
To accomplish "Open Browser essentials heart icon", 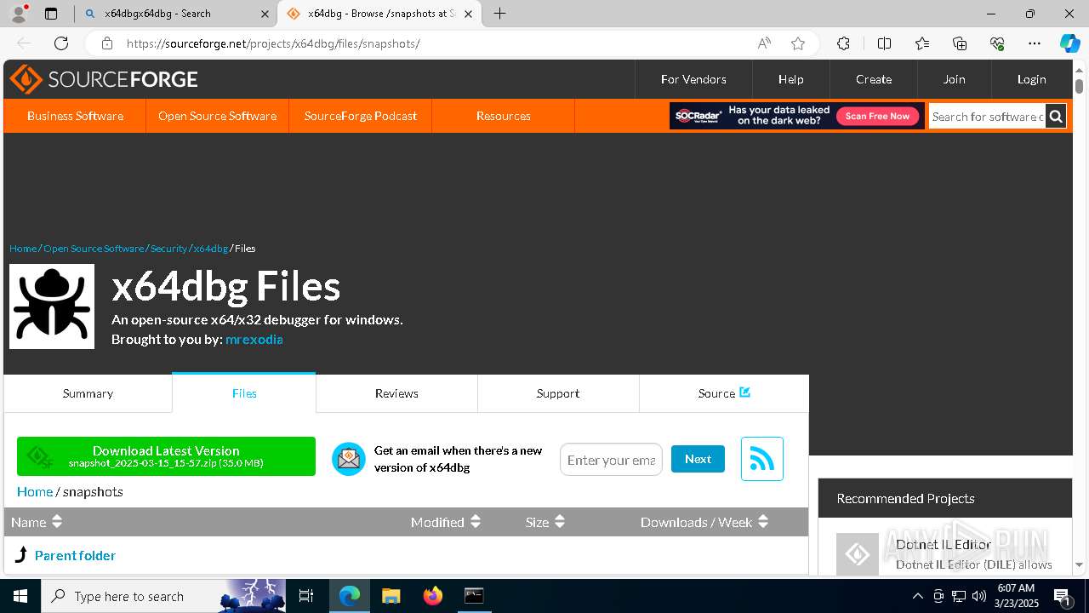I will tap(997, 43).
